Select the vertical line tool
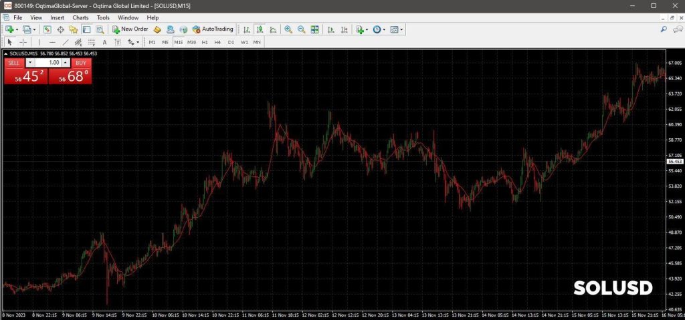Image resolution: width=685 pixels, height=320 pixels. (39, 42)
